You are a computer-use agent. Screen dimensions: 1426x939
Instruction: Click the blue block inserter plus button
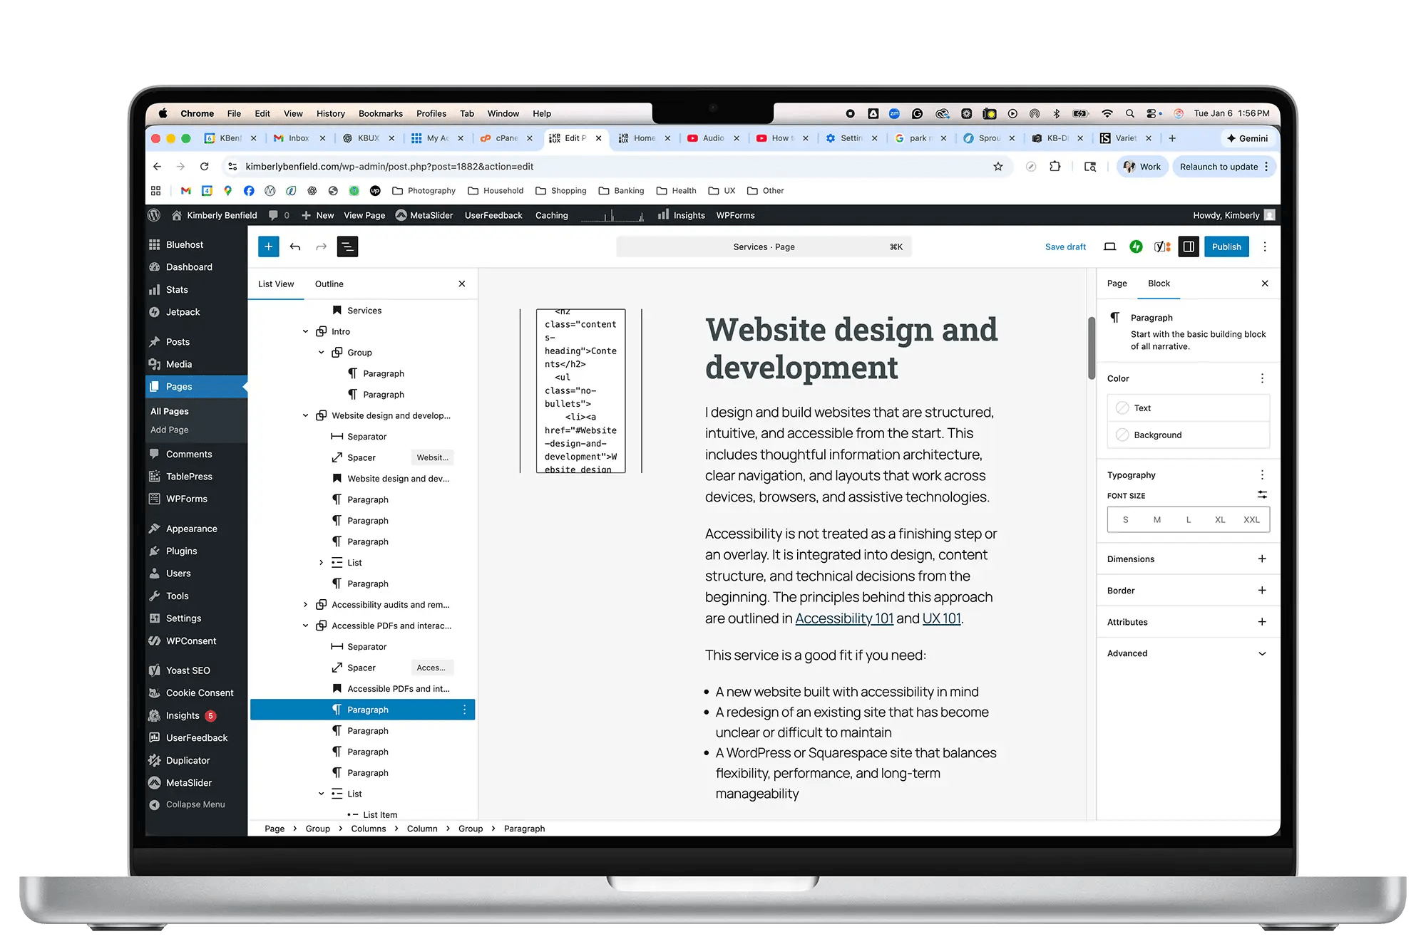coord(268,247)
